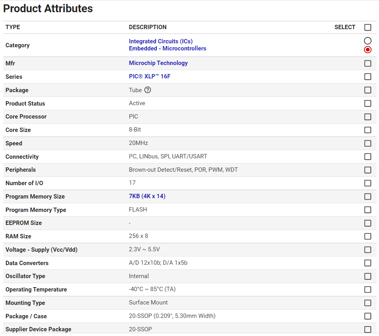
Task: Check the Package / Case checkbox
Action: 368,316
